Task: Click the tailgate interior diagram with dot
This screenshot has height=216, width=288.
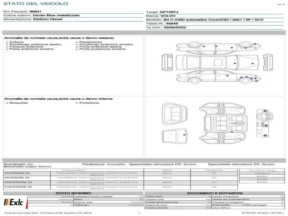Action: click(175, 136)
